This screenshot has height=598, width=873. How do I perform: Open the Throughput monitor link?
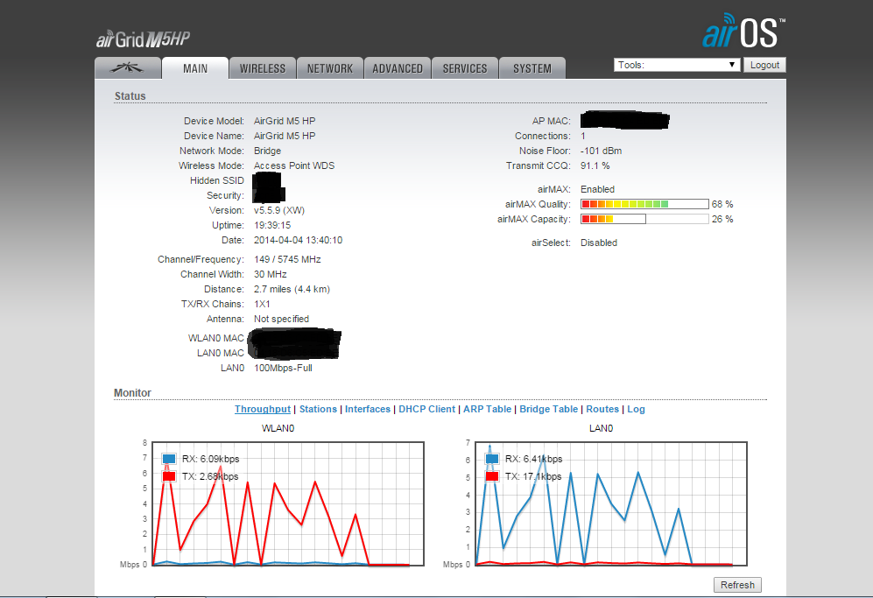pos(262,409)
